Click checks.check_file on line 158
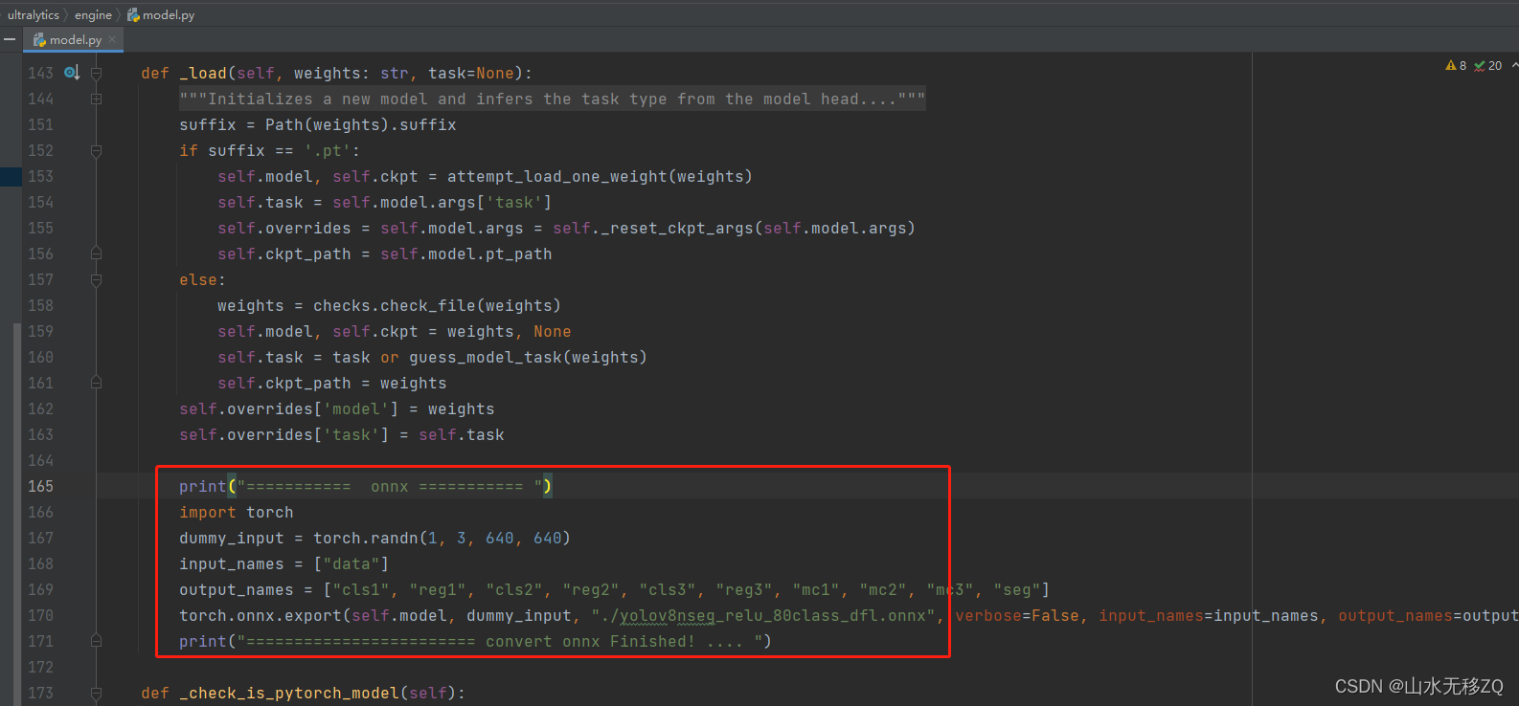Image resolution: width=1519 pixels, height=706 pixels. 395,306
